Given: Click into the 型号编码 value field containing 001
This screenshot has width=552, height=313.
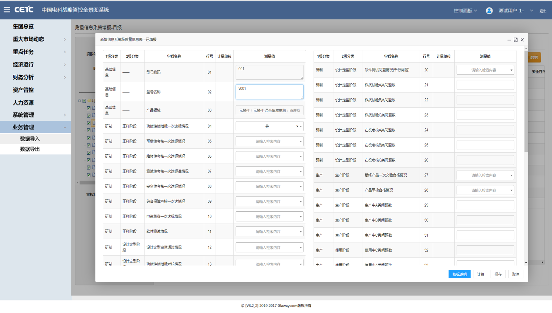Looking at the screenshot, I should 269,72.
